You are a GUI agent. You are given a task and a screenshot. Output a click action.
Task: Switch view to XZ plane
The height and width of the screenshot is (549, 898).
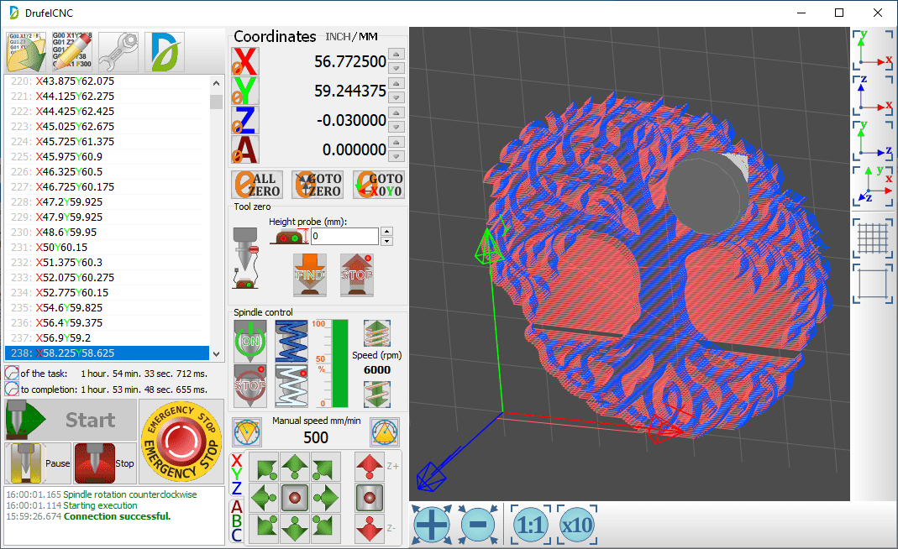click(873, 95)
